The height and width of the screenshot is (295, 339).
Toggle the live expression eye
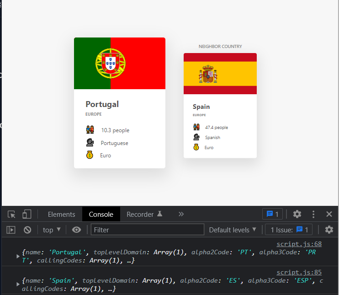pyautogui.click(x=77, y=230)
